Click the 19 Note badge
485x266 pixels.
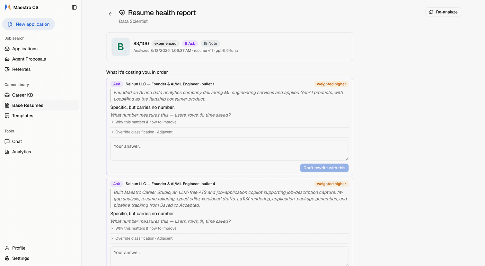pos(210,43)
